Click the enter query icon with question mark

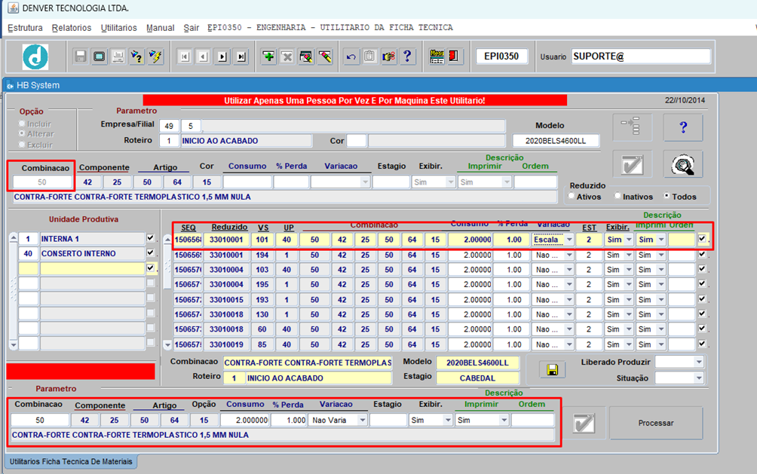(x=136, y=57)
